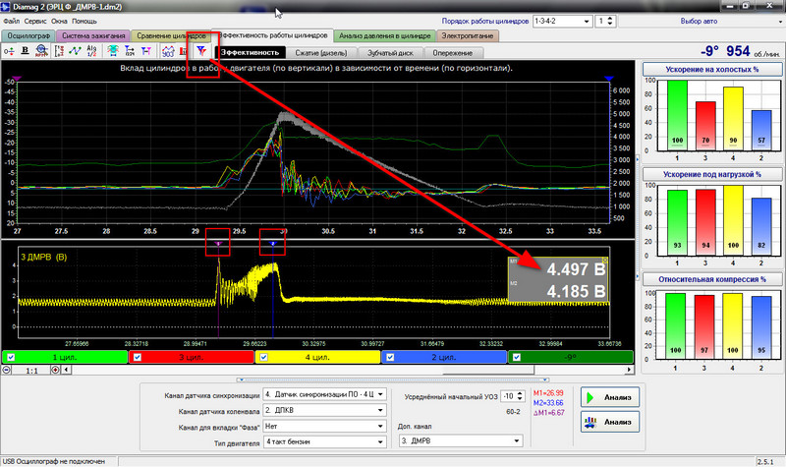Viewport: 786px width, 467px height.
Task: Click the 1:1 zoom reset button
Action: (31, 371)
